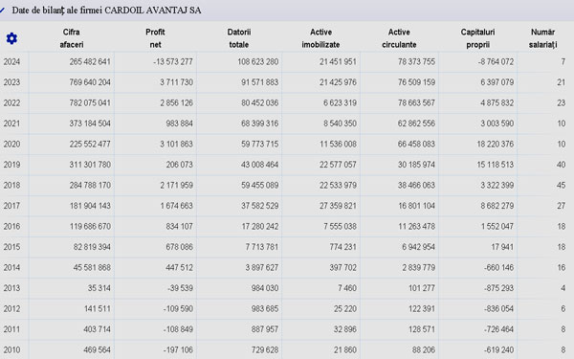
Task: Click the Cifra afaceri column header
Action: (72, 38)
